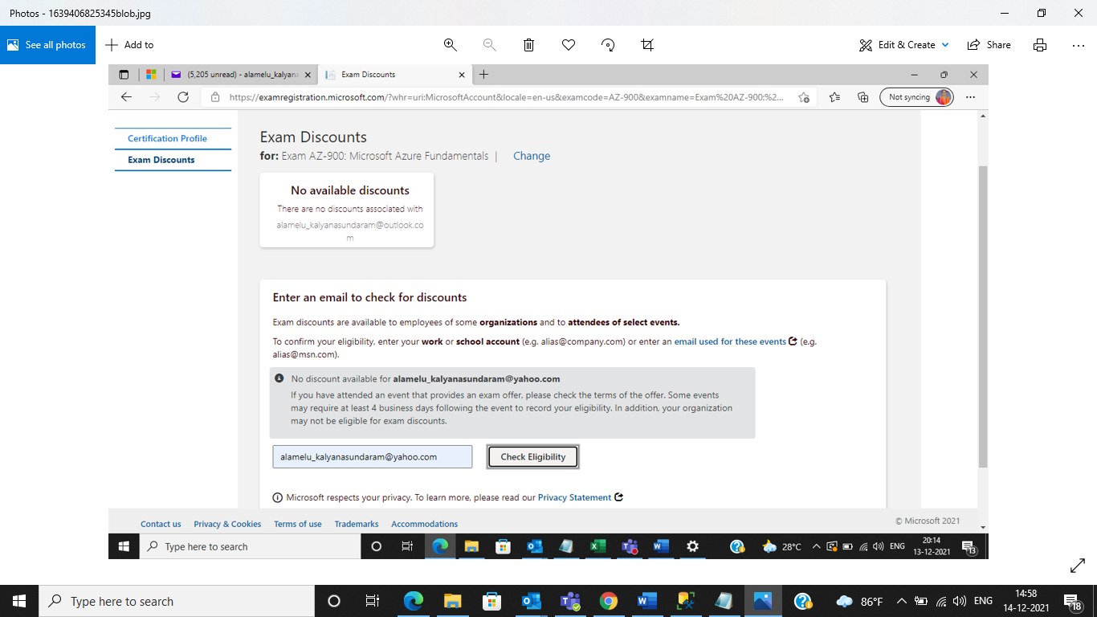Print the photo

[1040, 45]
